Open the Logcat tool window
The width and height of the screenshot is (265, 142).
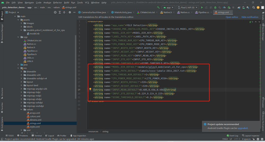50,136
